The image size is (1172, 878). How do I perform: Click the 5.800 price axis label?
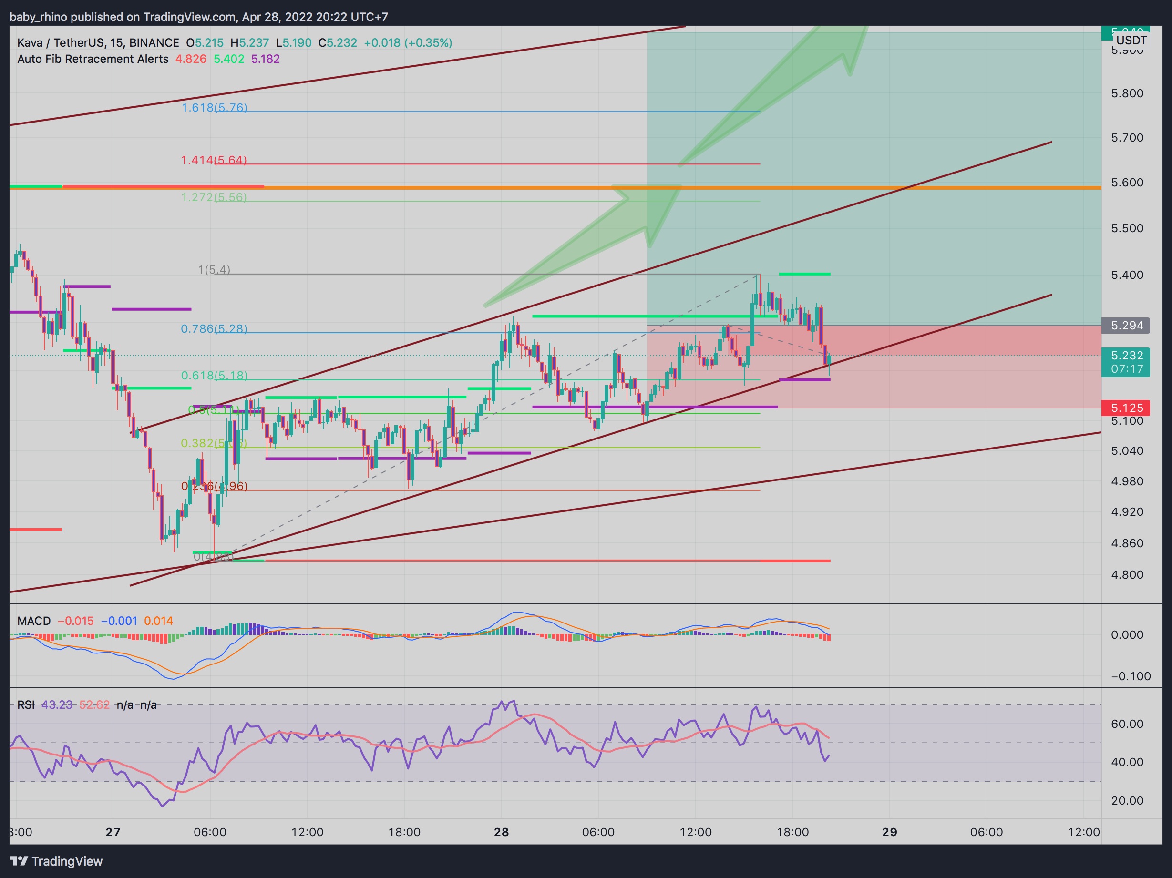[x=1128, y=93]
